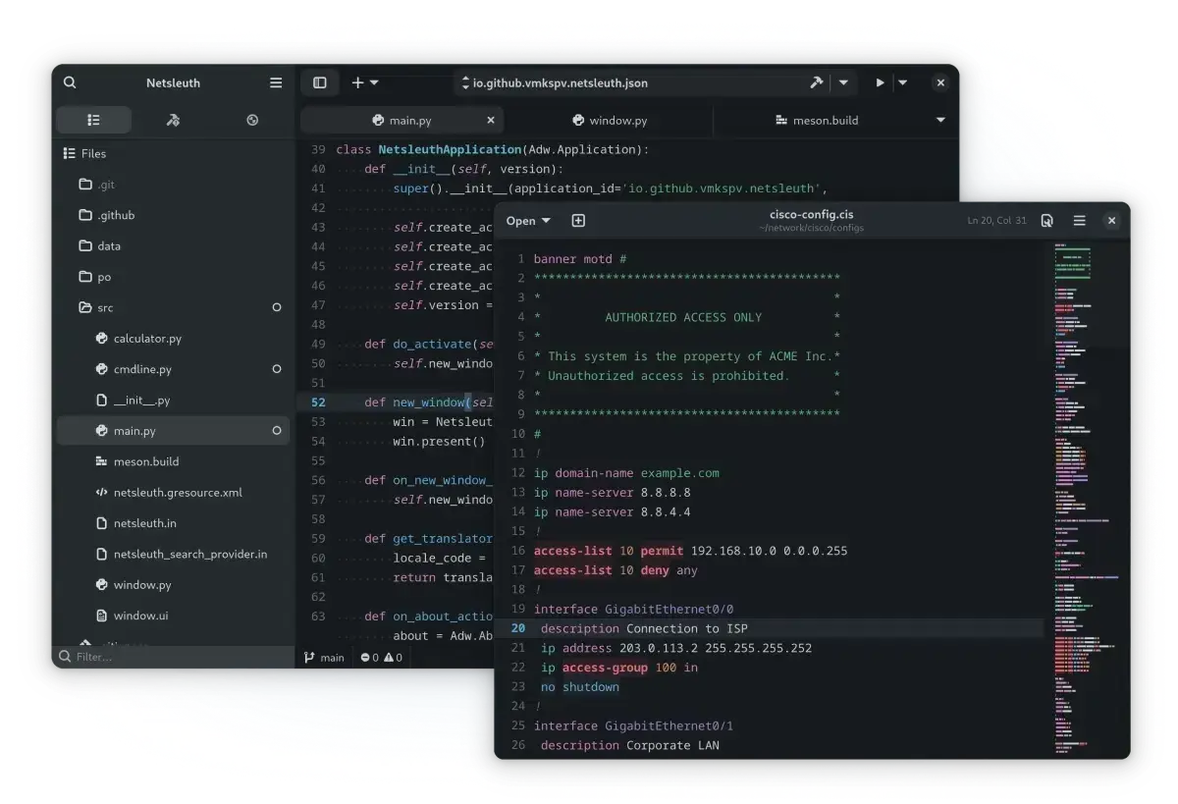Screen dimensions: 1178x804
Task: Click 'example.com' on line 12
Action: pos(680,473)
